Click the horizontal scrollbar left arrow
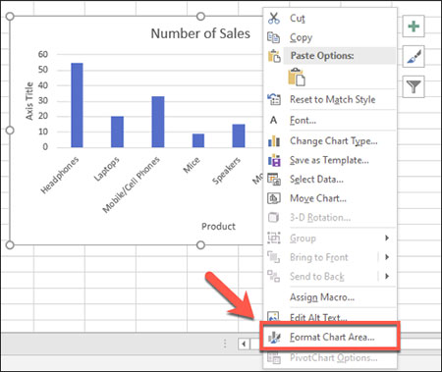The height and width of the screenshot is (372, 442). (244, 344)
